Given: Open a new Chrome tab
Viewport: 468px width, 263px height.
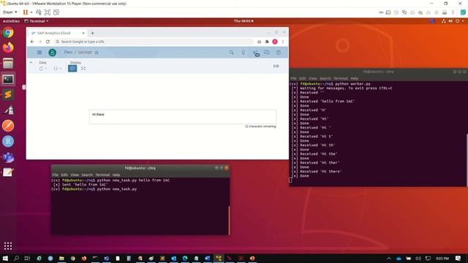Looking at the screenshot, I should tap(92, 33).
